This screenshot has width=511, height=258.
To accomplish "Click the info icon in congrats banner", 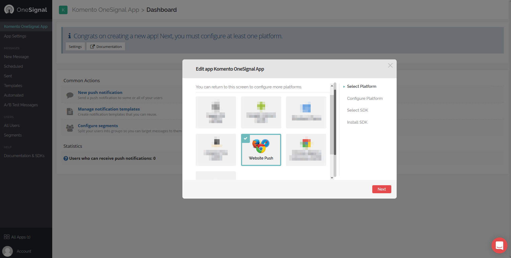I will 69,36.
